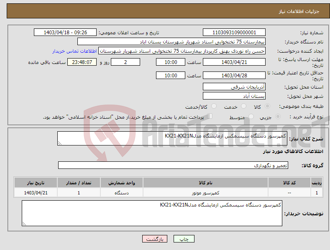Click the request creator field
Screen dimensions: 330x250
(x=182, y=51)
